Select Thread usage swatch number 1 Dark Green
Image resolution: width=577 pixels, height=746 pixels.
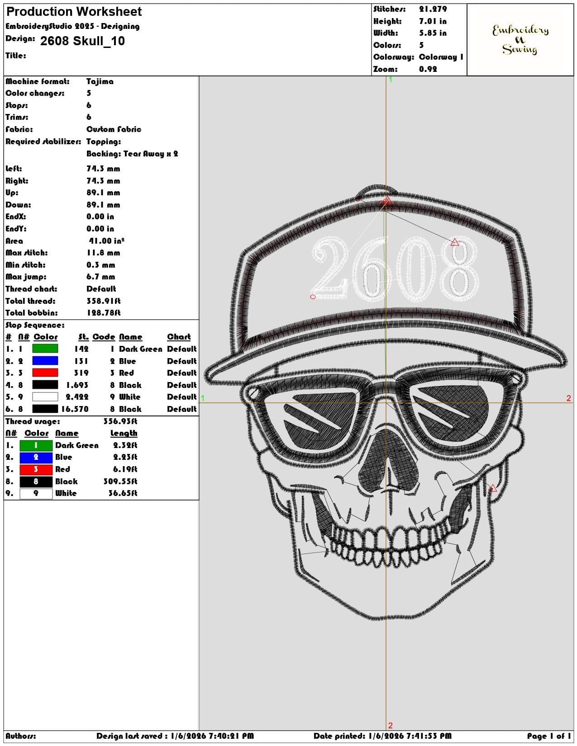[36, 445]
